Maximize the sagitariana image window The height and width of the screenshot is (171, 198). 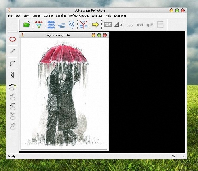click(x=99, y=35)
